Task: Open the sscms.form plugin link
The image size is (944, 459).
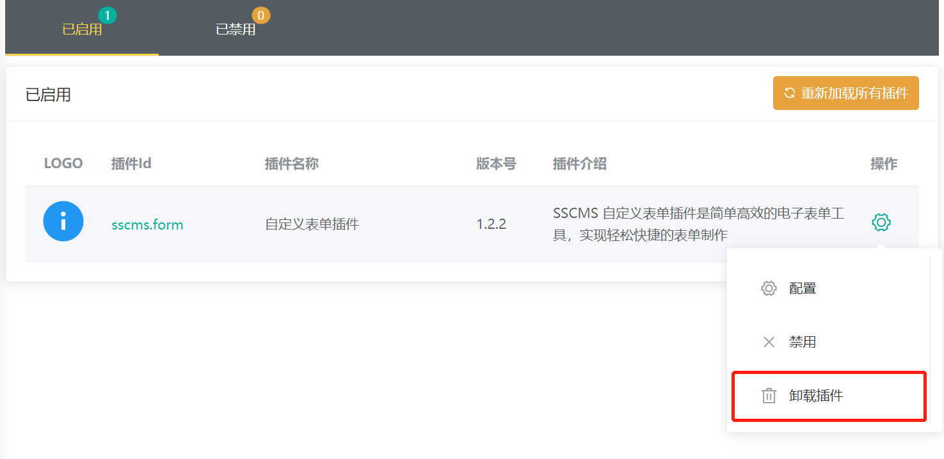Action: point(147,225)
